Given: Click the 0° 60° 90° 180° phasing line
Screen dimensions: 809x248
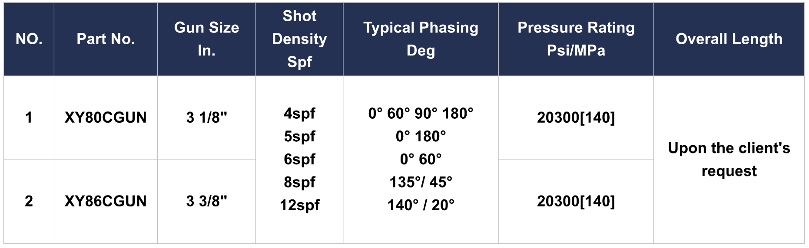Looking at the screenshot, I should pyautogui.click(x=421, y=114).
